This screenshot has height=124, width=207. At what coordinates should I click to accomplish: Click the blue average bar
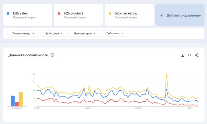13,101
